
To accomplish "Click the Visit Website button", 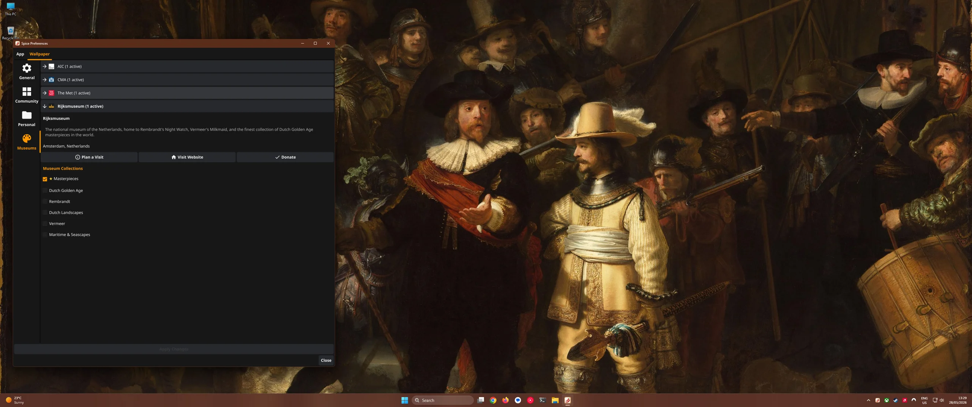I will [187, 157].
